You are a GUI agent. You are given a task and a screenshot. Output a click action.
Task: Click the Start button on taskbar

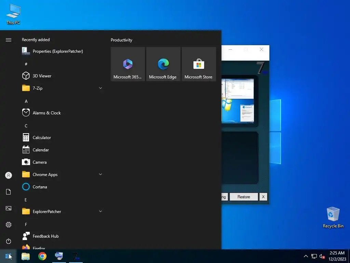pos(8,256)
